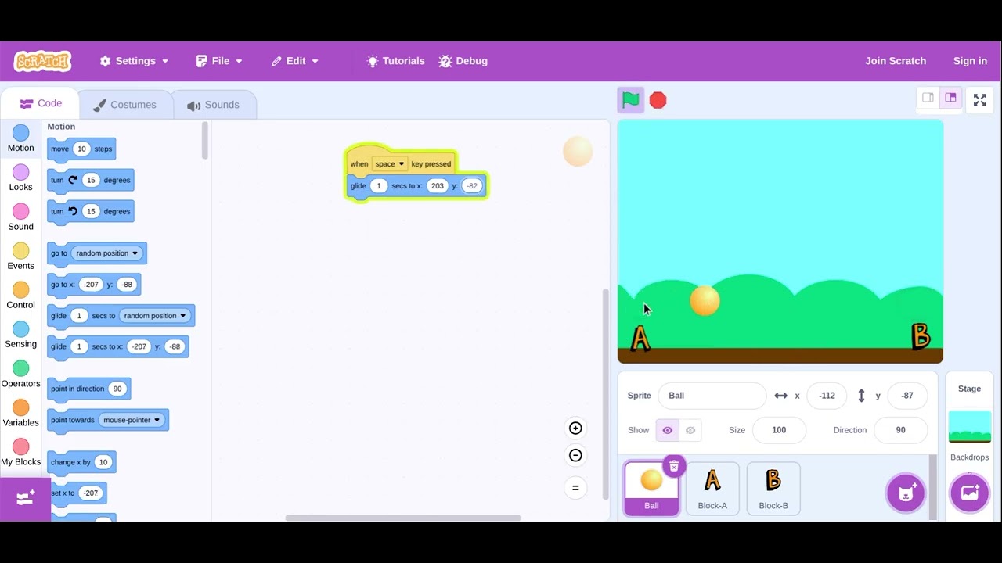Hide the sprite with crossed eye icon
1002x563 pixels.
pos(690,430)
